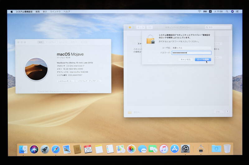Focus the パスワード input field
The image size is (249, 165).
click(191, 53)
